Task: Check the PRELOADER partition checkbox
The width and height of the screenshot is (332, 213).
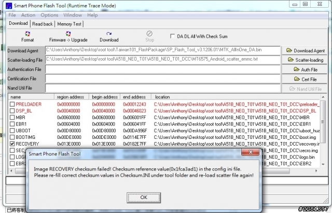Action: pos(12,104)
